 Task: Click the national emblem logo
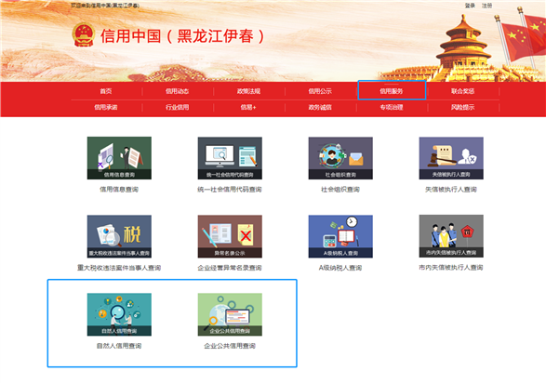(83, 34)
